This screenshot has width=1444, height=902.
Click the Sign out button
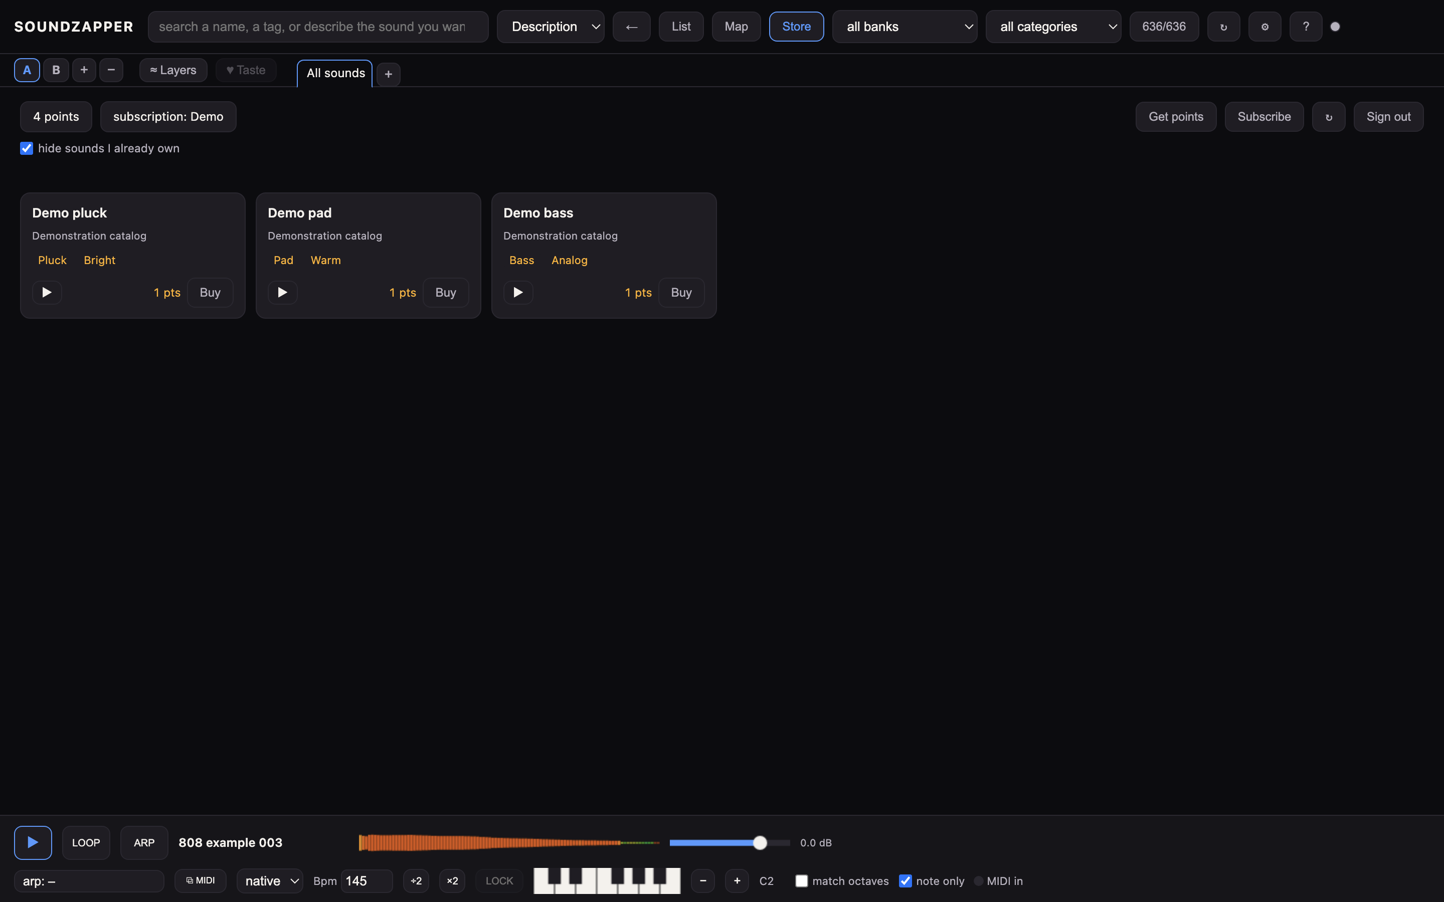(x=1388, y=117)
